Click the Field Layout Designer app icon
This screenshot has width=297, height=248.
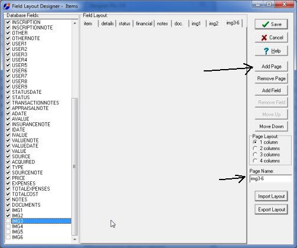(x=6, y=6)
